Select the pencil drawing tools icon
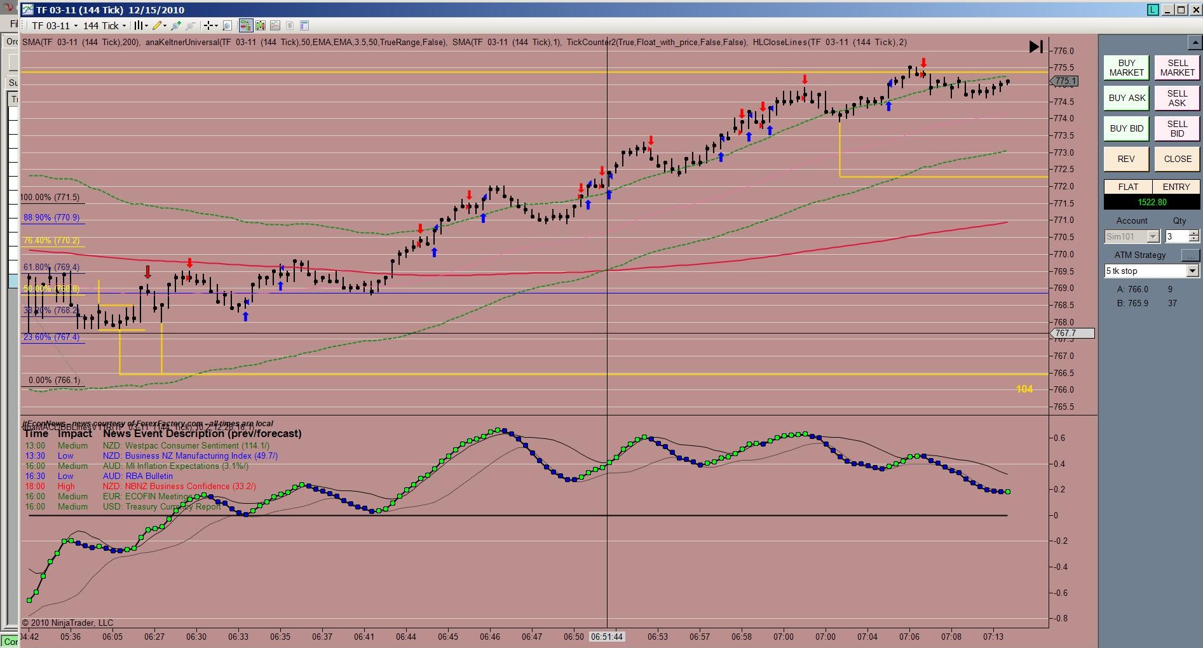 click(x=157, y=25)
